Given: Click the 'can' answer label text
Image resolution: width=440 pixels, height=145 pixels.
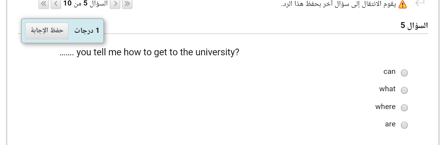Looking at the screenshot, I should click(389, 72).
